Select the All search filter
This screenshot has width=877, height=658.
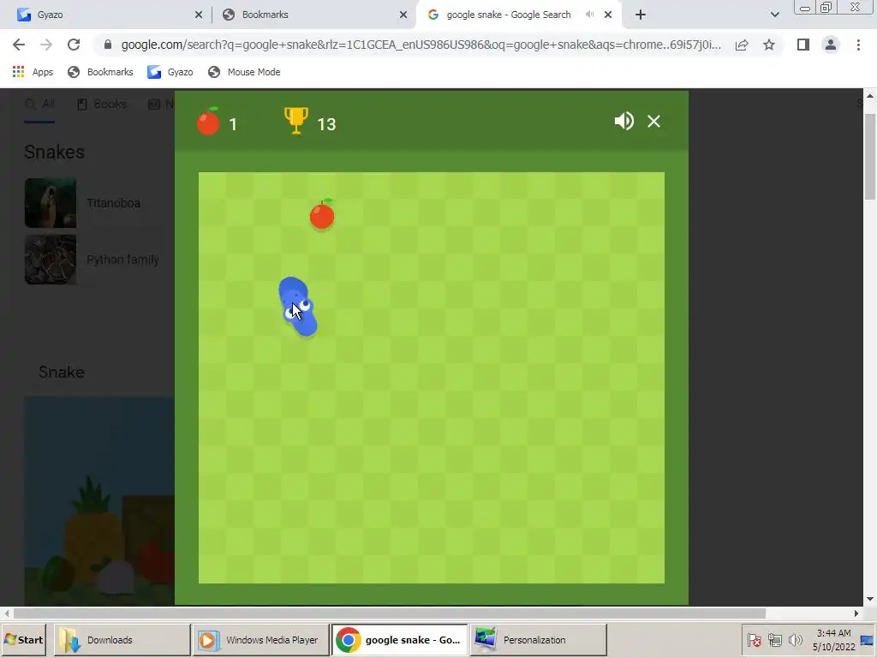click(39, 104)
